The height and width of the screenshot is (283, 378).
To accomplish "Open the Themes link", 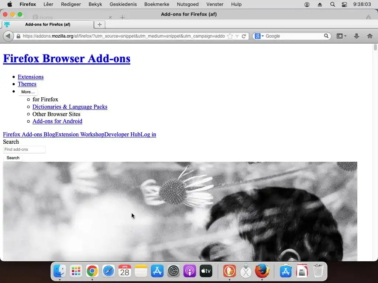I will tap(27, 84).
